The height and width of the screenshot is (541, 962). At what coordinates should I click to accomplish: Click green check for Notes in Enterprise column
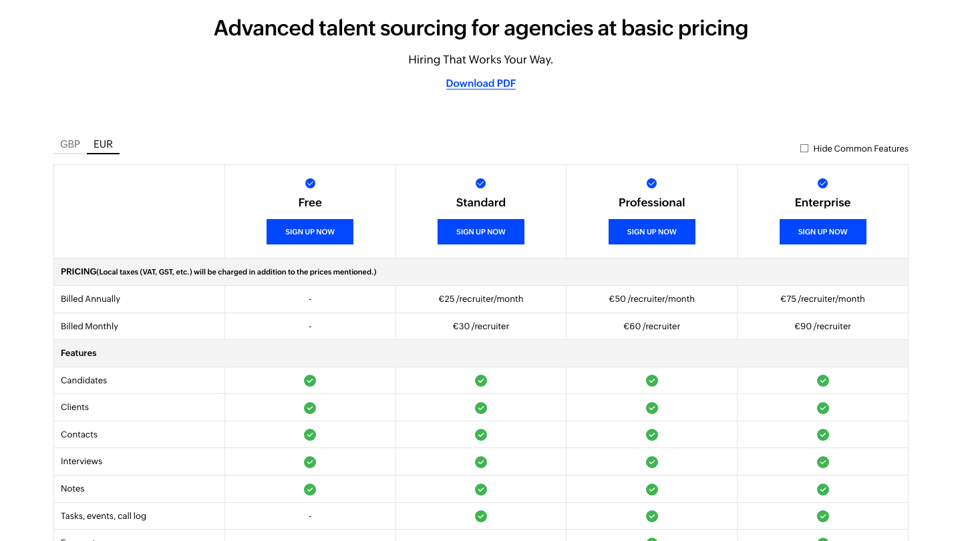click(x=823, y=489)
